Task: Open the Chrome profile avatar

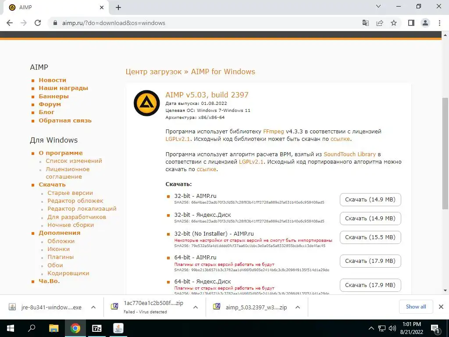Action: [425, 23]
